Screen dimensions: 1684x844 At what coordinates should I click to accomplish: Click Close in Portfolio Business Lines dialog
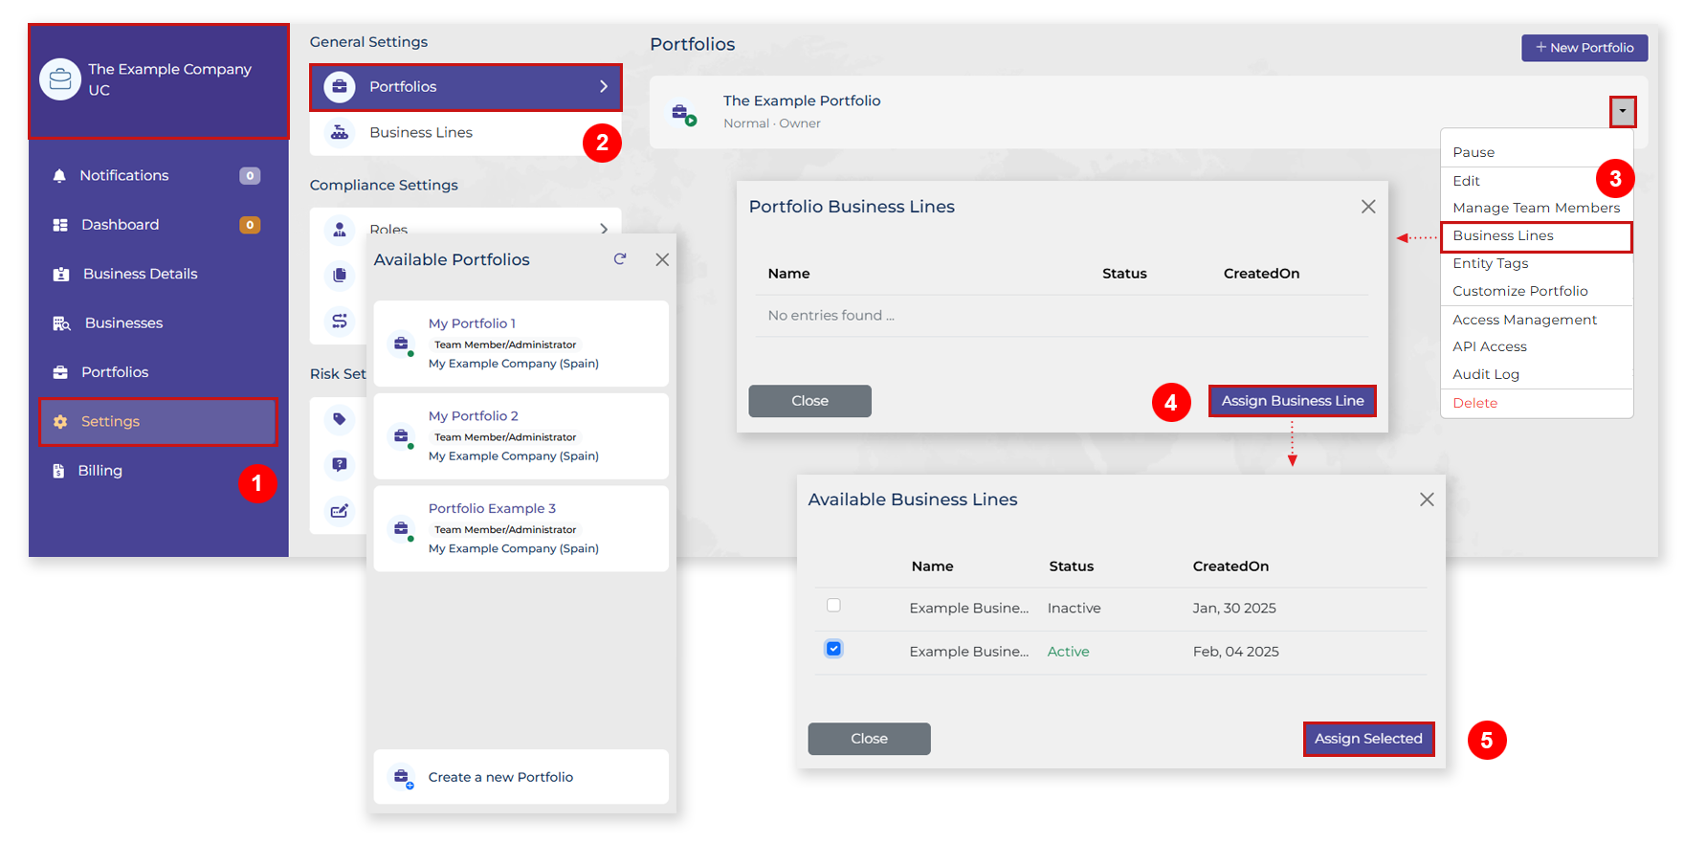(809, 401)
